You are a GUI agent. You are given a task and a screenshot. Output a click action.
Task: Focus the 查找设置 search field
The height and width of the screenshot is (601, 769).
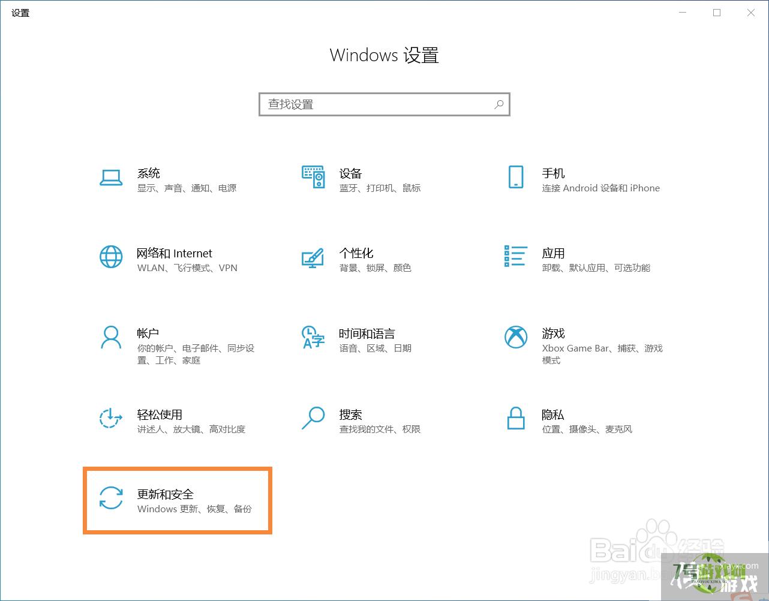tap(384, 104)
